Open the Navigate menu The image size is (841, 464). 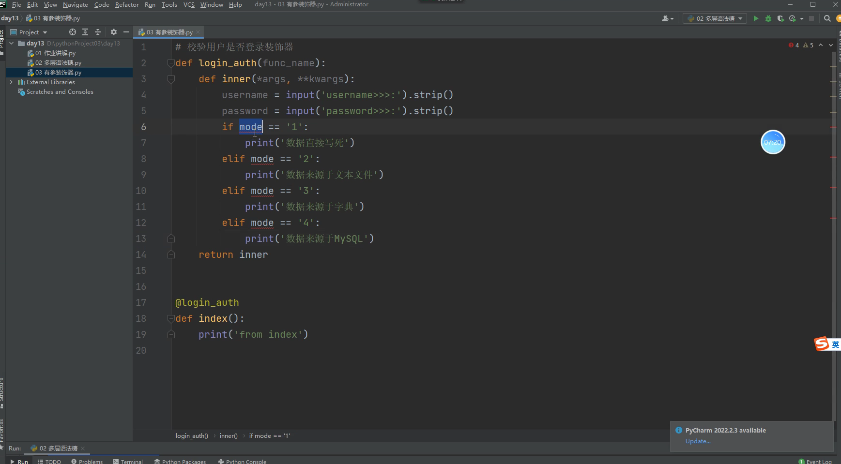coord(76,4)
